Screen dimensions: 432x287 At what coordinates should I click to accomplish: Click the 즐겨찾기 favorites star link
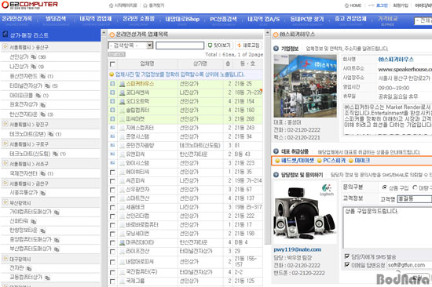[x=154, y=5]
